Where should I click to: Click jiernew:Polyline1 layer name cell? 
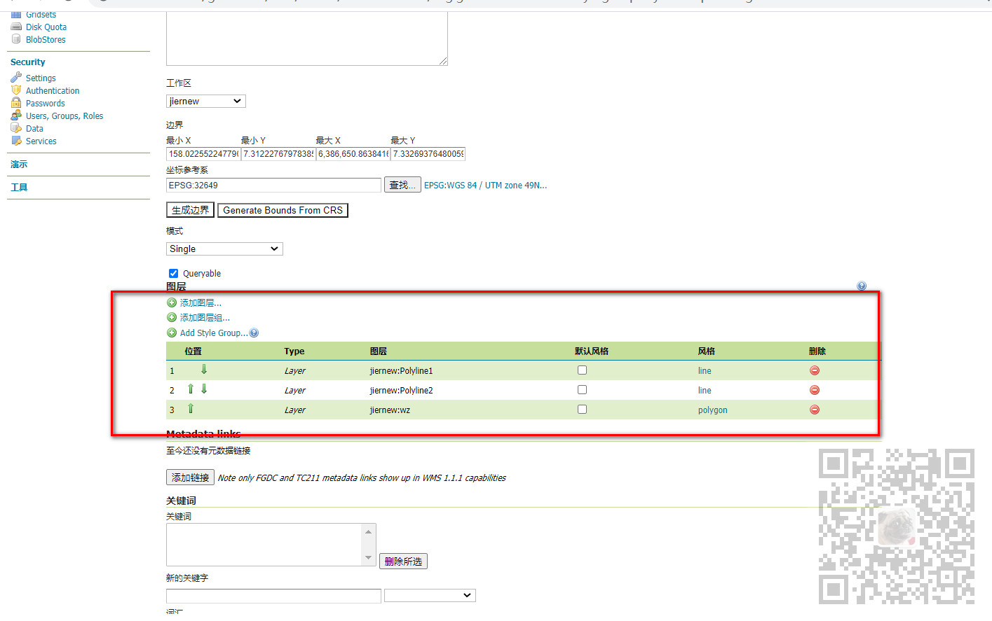click(x=401, y=371)
